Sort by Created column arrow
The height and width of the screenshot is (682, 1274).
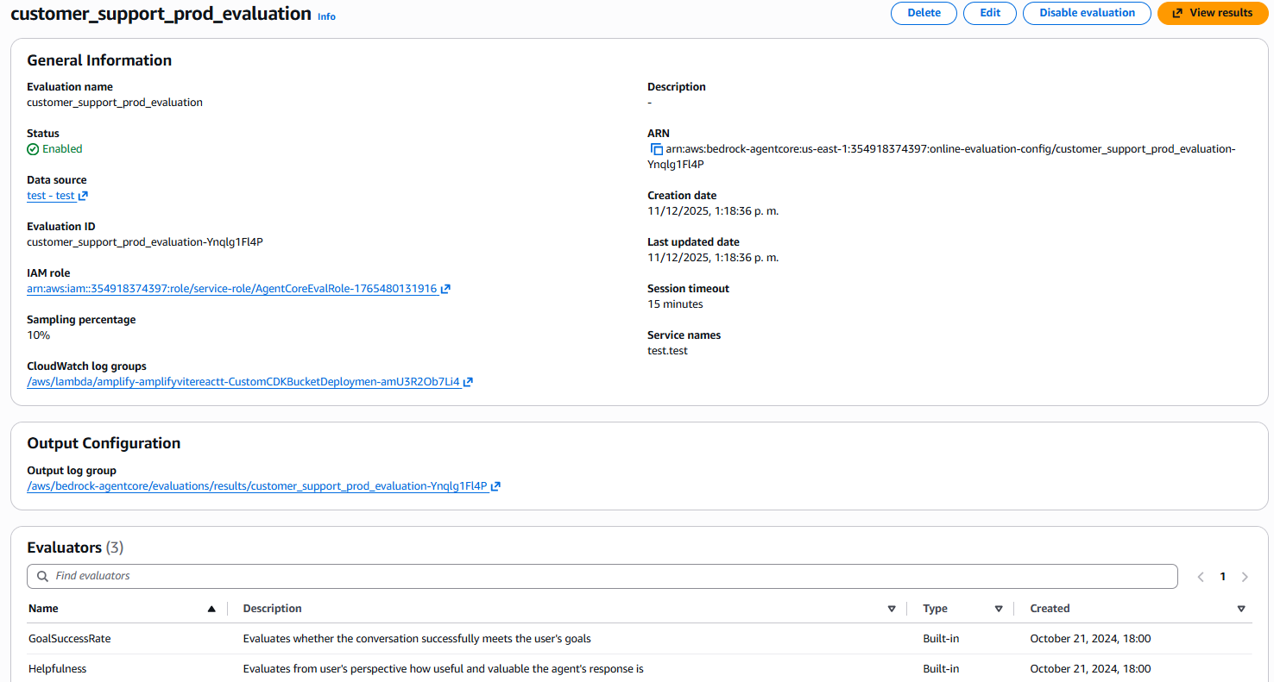click(x=1241, y=609)
